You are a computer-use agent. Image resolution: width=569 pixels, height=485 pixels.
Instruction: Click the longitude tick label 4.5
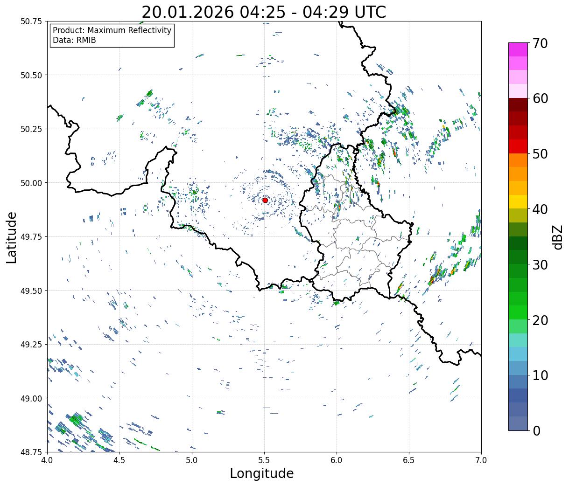point(119,460)
